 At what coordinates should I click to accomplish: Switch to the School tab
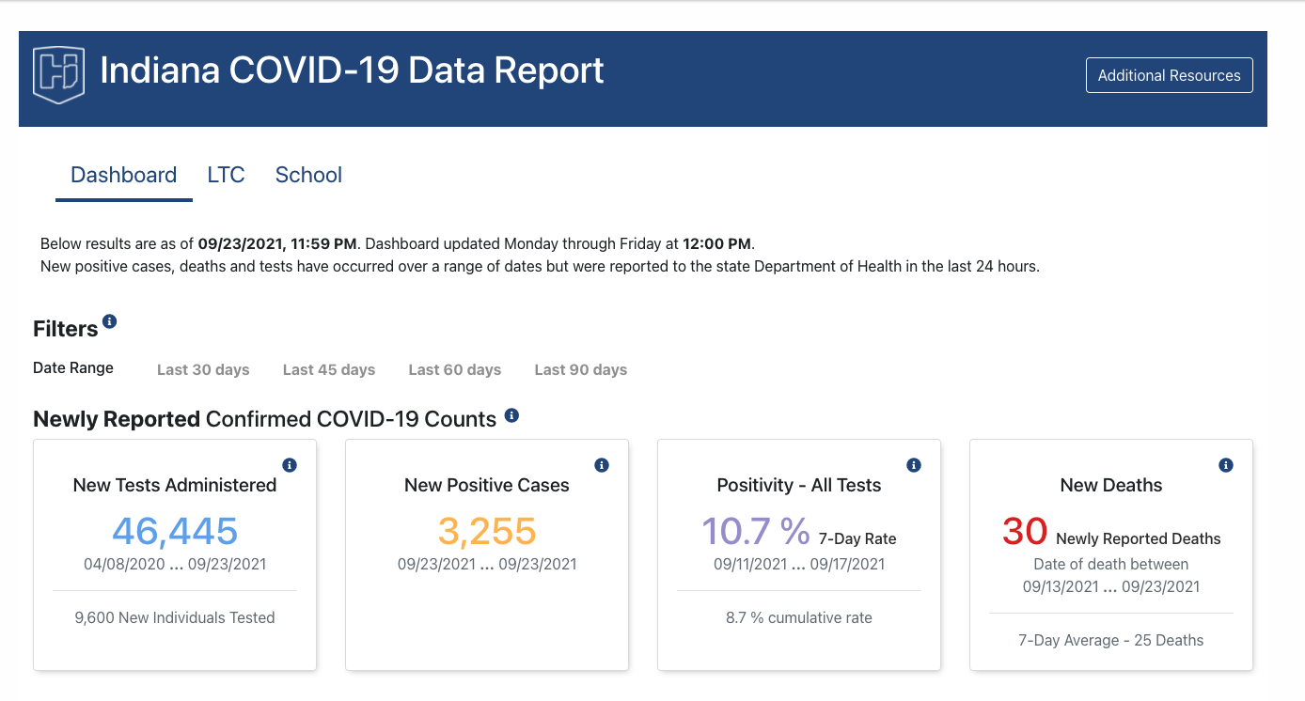308,175
